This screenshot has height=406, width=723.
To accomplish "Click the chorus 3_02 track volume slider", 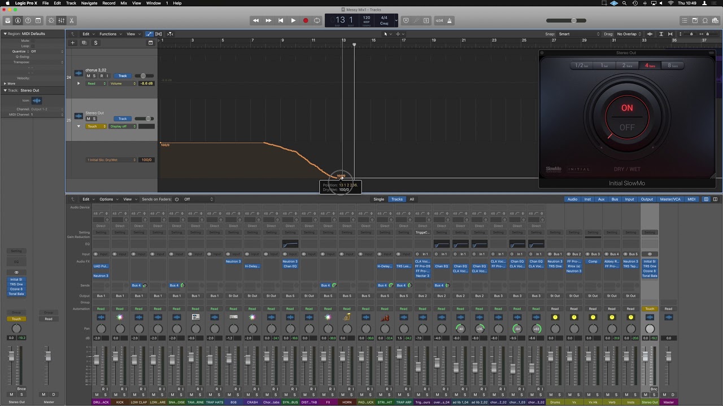I will 143,76.
